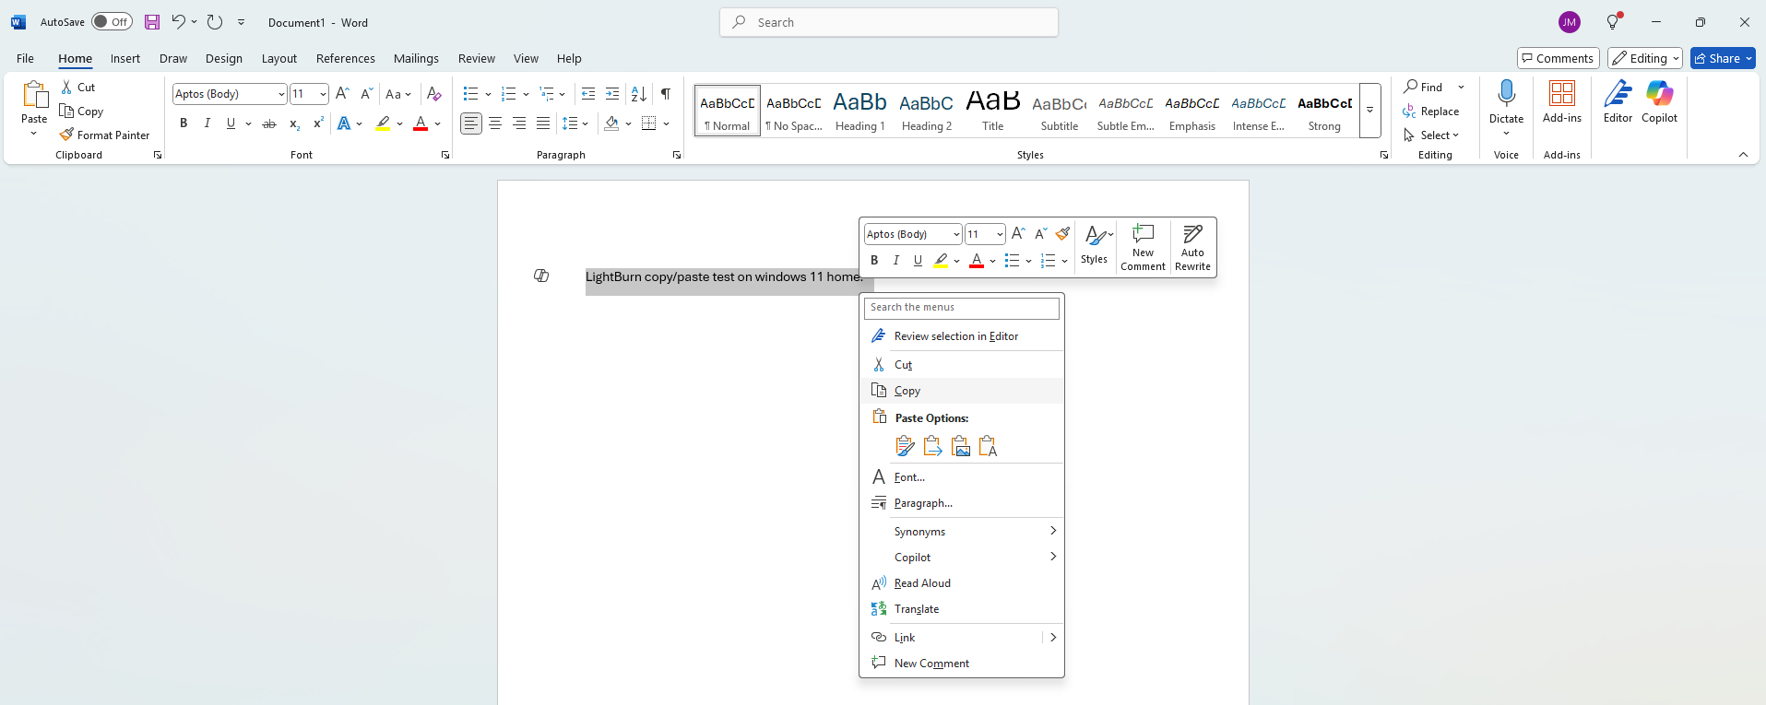Viewport: 1766px width, 705px height.
Task: Click the ribbon Superscript icon
Action: click(318, 123)
